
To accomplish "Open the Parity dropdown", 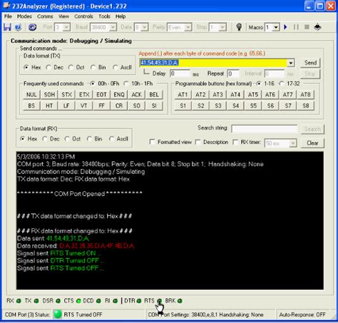I will point(188,27).
